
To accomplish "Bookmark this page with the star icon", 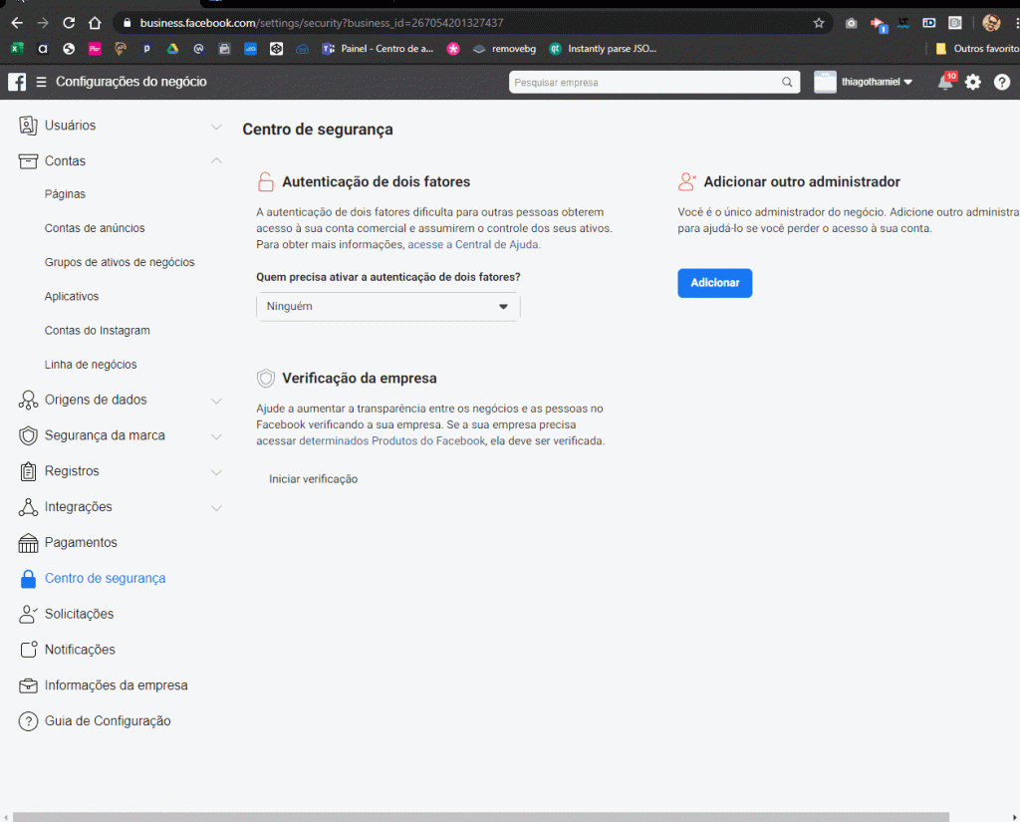I will [x=819, y=23].
